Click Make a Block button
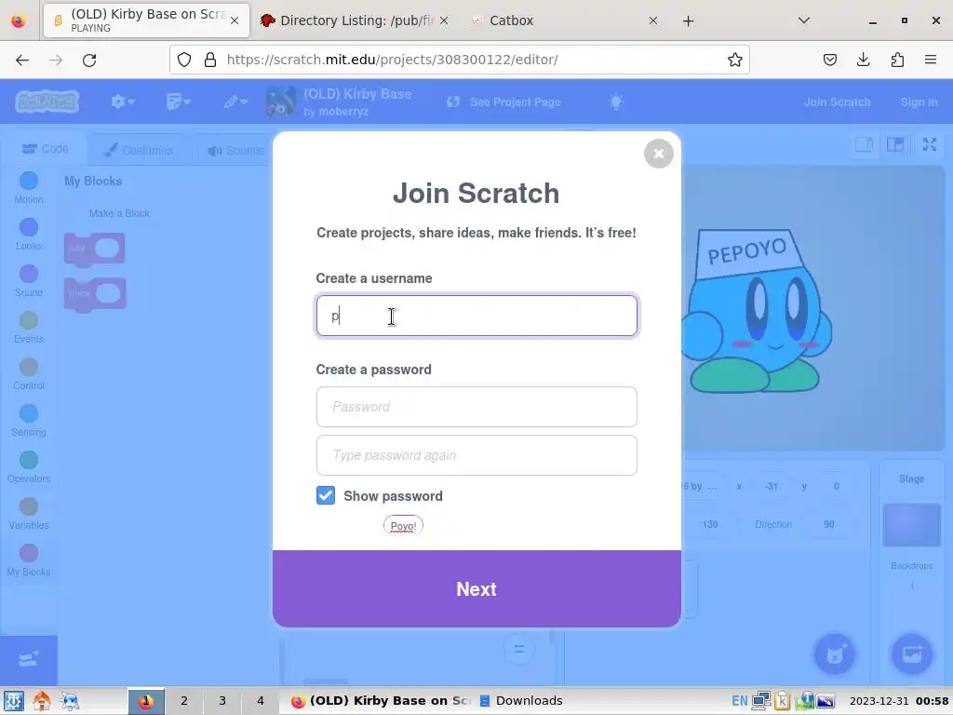The image size is (953, 715). coord(119,213)
